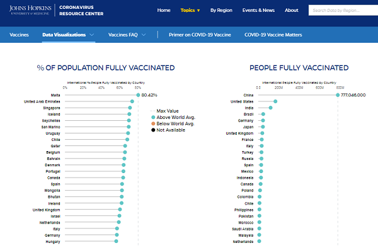Screen dimensions: 378x248
Task: Open COVID-19 Vaccine Matters
Action: click(273, 35)
